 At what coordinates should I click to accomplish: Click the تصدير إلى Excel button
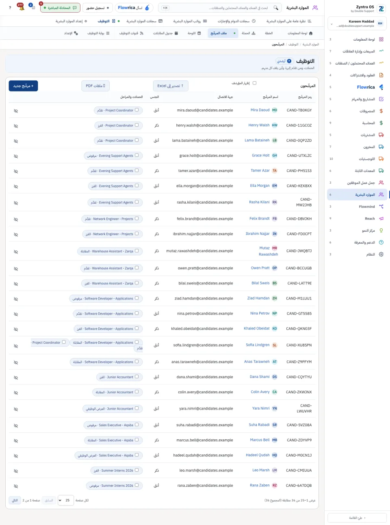[171, 86]
